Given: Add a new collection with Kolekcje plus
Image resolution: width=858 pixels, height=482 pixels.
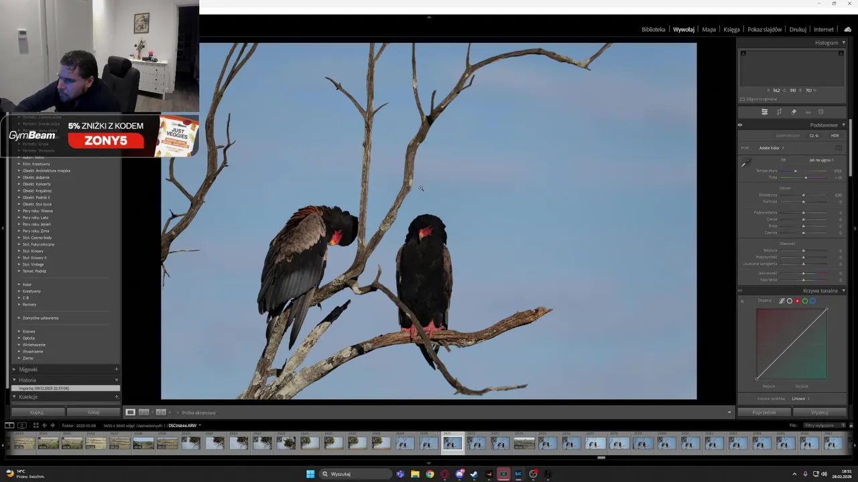Looking at the screenshot, I should pyautogui.click(x=116, y=397).
